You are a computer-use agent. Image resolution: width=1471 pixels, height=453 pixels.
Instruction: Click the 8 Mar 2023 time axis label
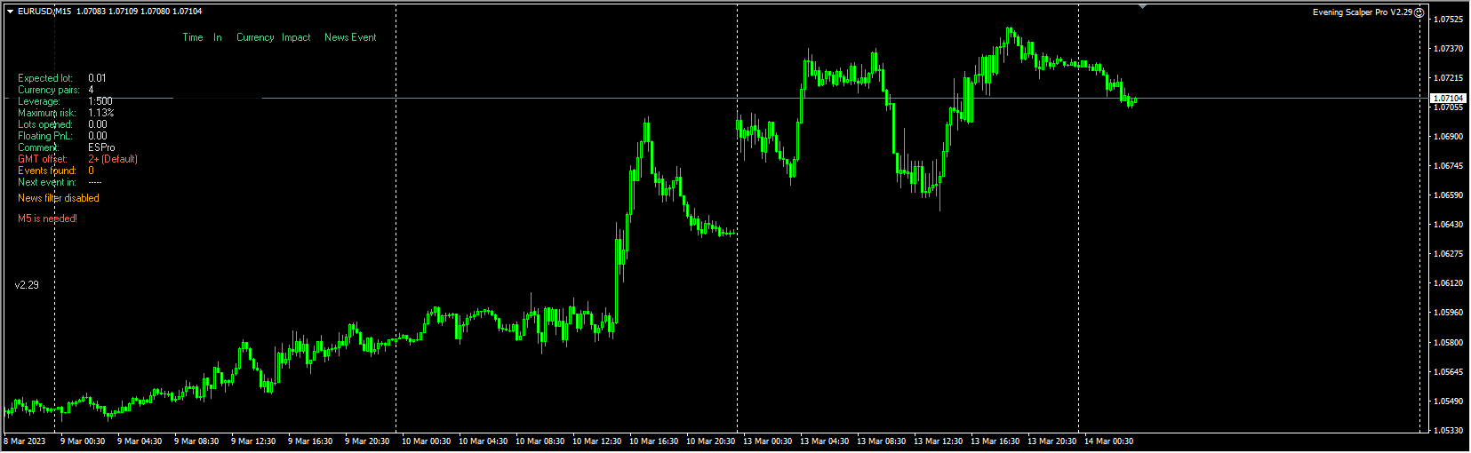tap(25, 441)
